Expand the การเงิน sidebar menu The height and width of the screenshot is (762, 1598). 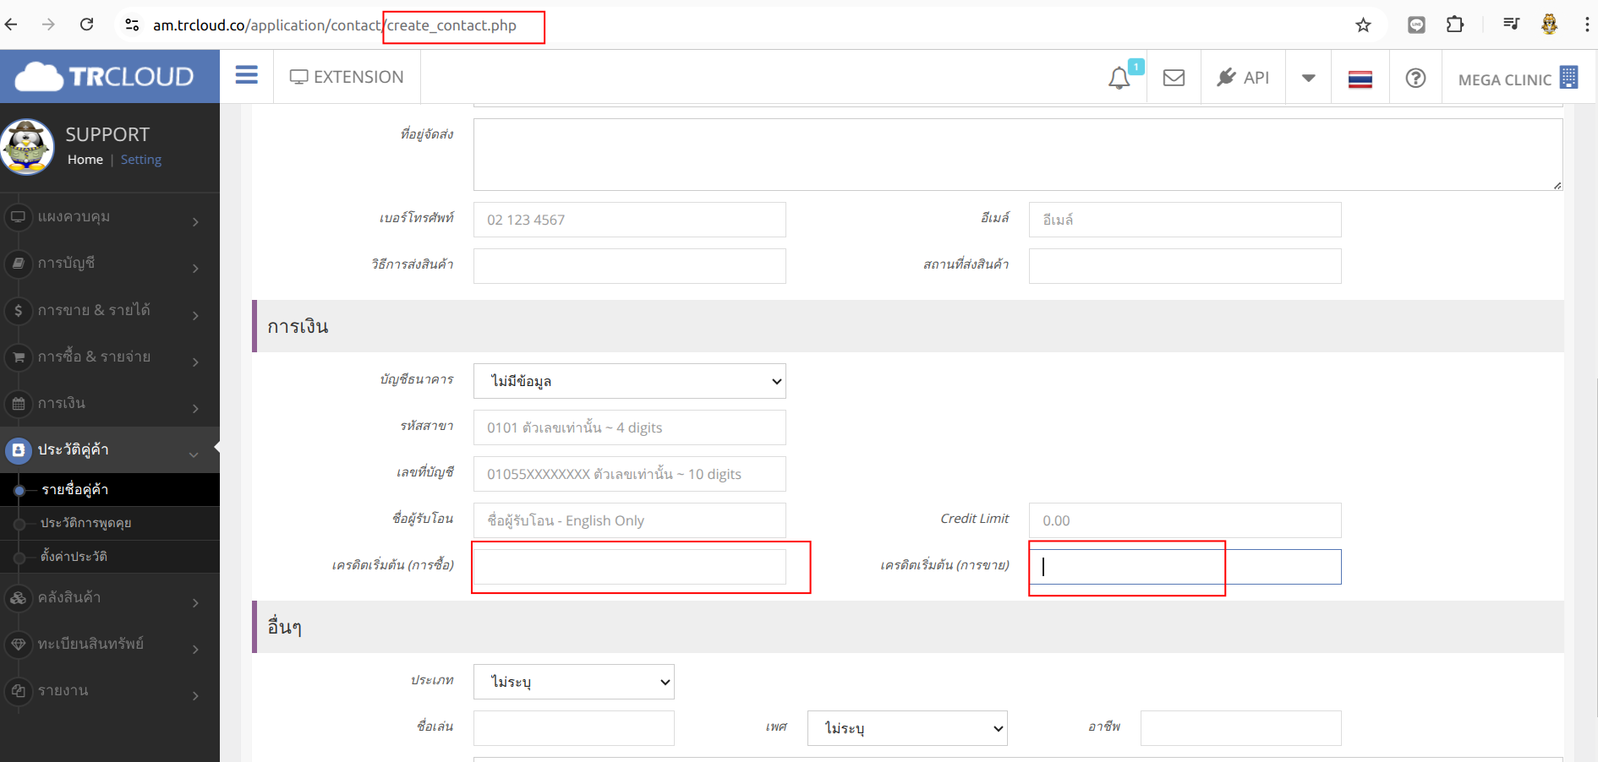(x=110, y=404)
